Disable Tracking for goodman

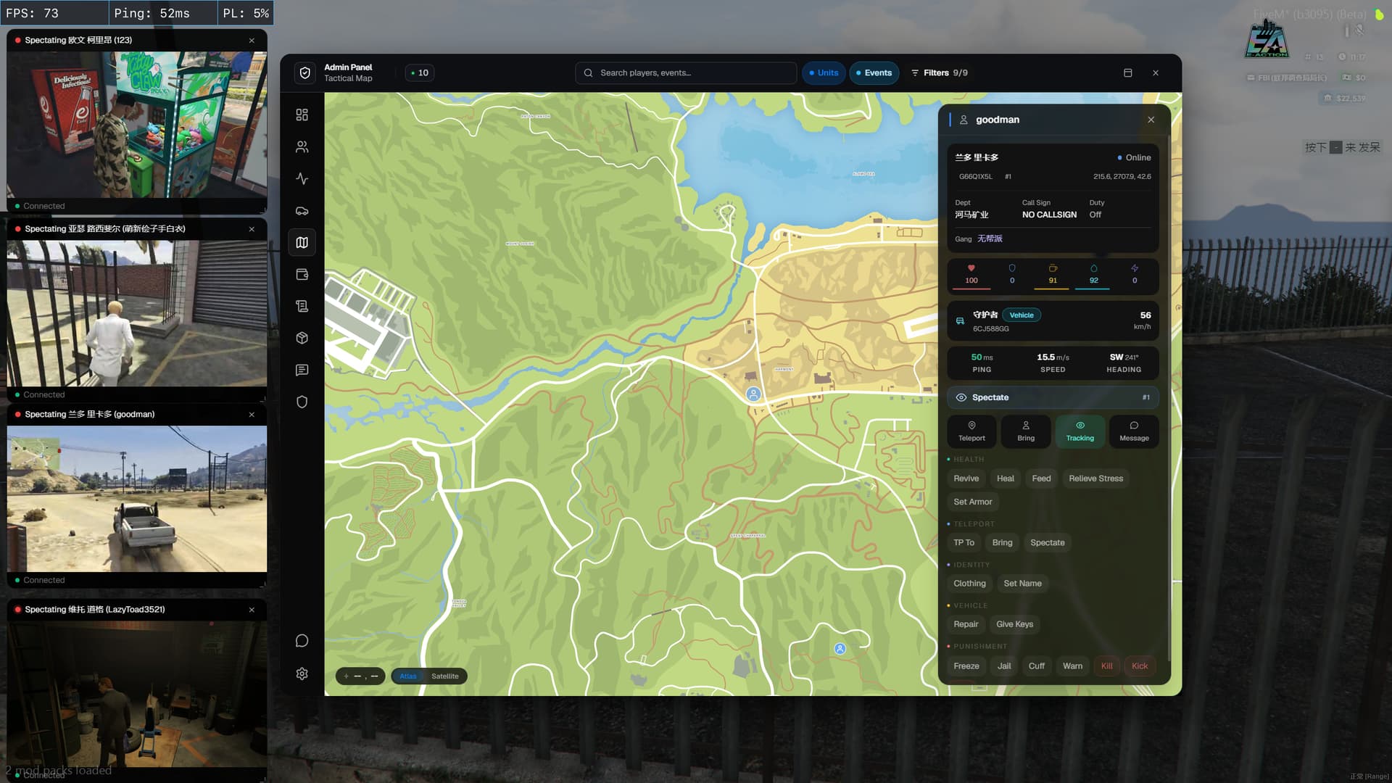tap(1080, 431)
